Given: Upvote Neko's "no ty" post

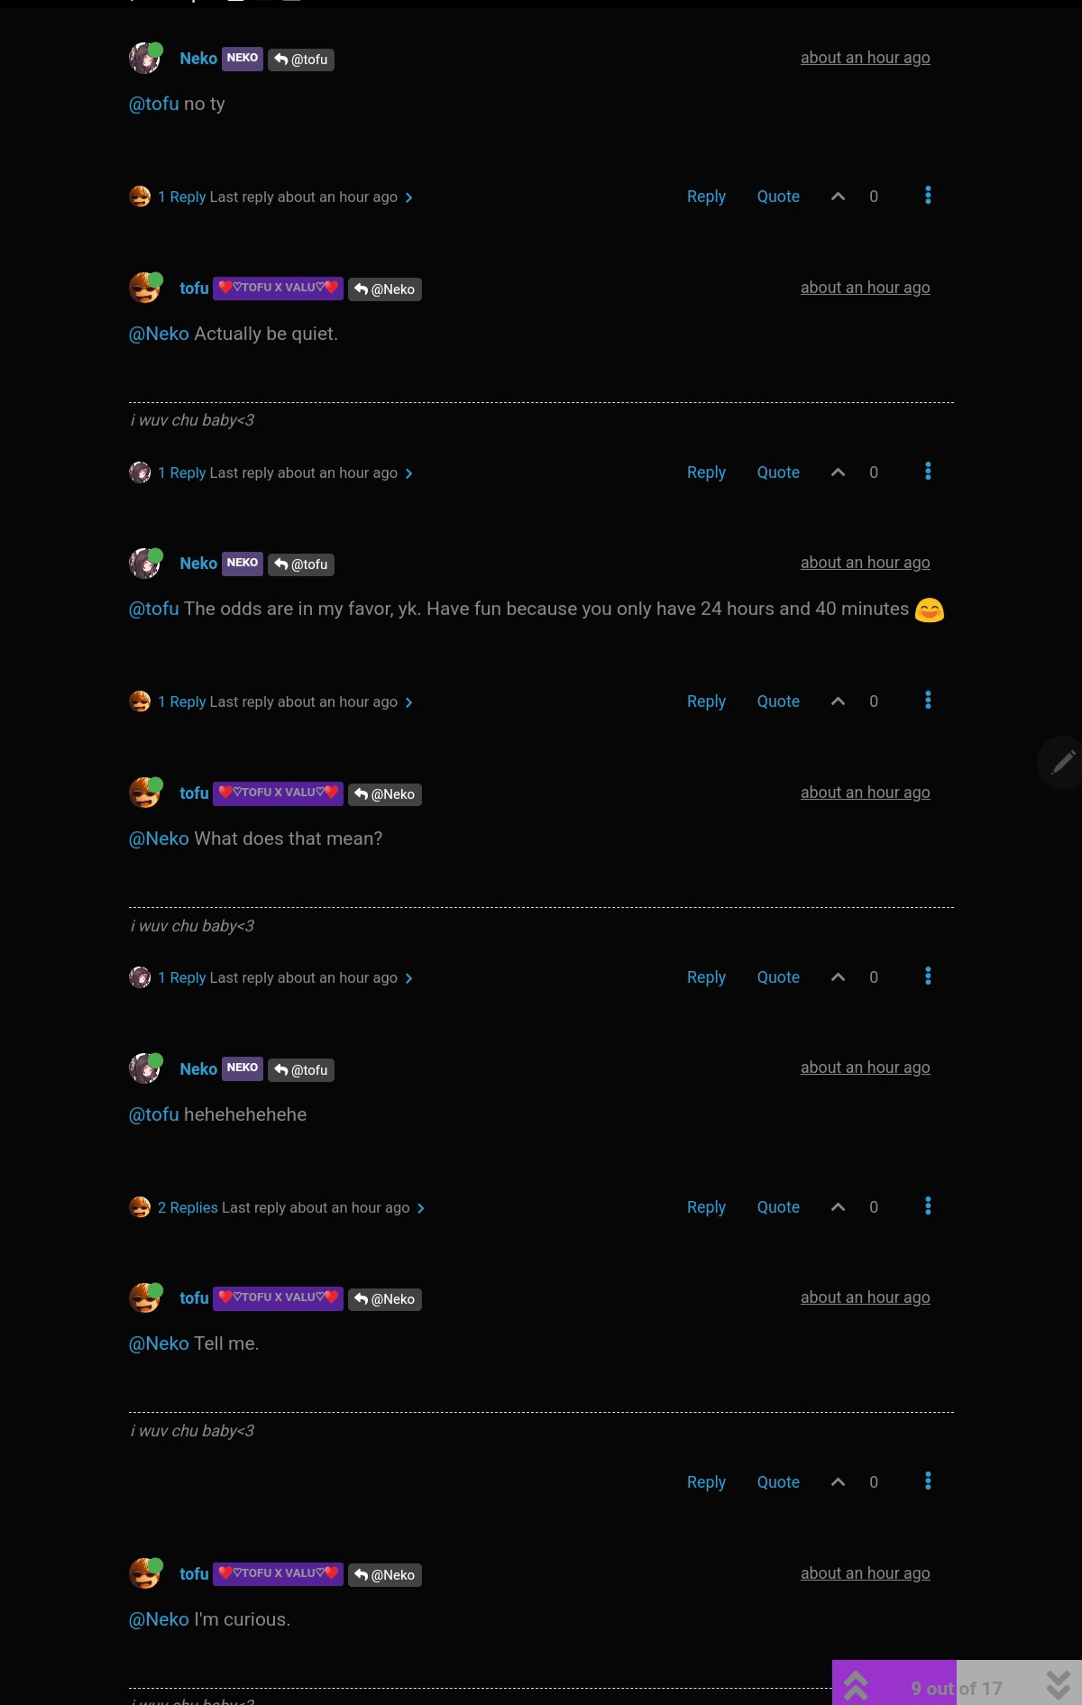Looking at the screenshot, I should (x=838, y=197).
